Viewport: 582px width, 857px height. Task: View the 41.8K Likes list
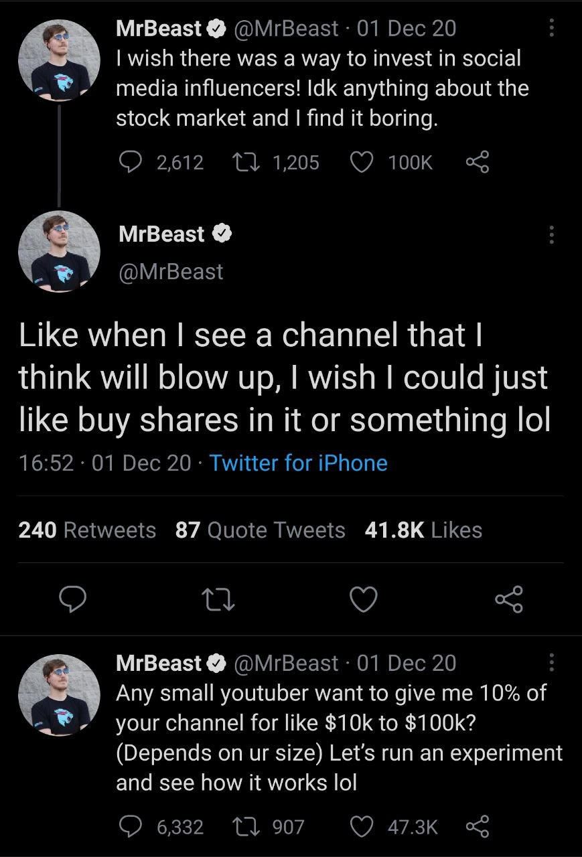pos(423,530)
